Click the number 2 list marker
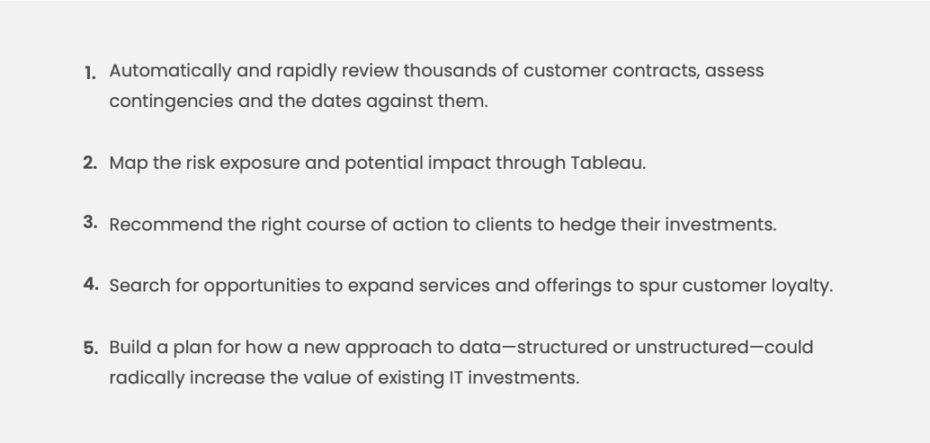The width and height of the screenshot is (930, 443). (x=90, y=162)
